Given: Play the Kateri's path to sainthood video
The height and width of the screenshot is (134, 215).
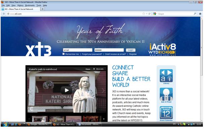Looking at the screenshot, I should (x=67, y=90).
